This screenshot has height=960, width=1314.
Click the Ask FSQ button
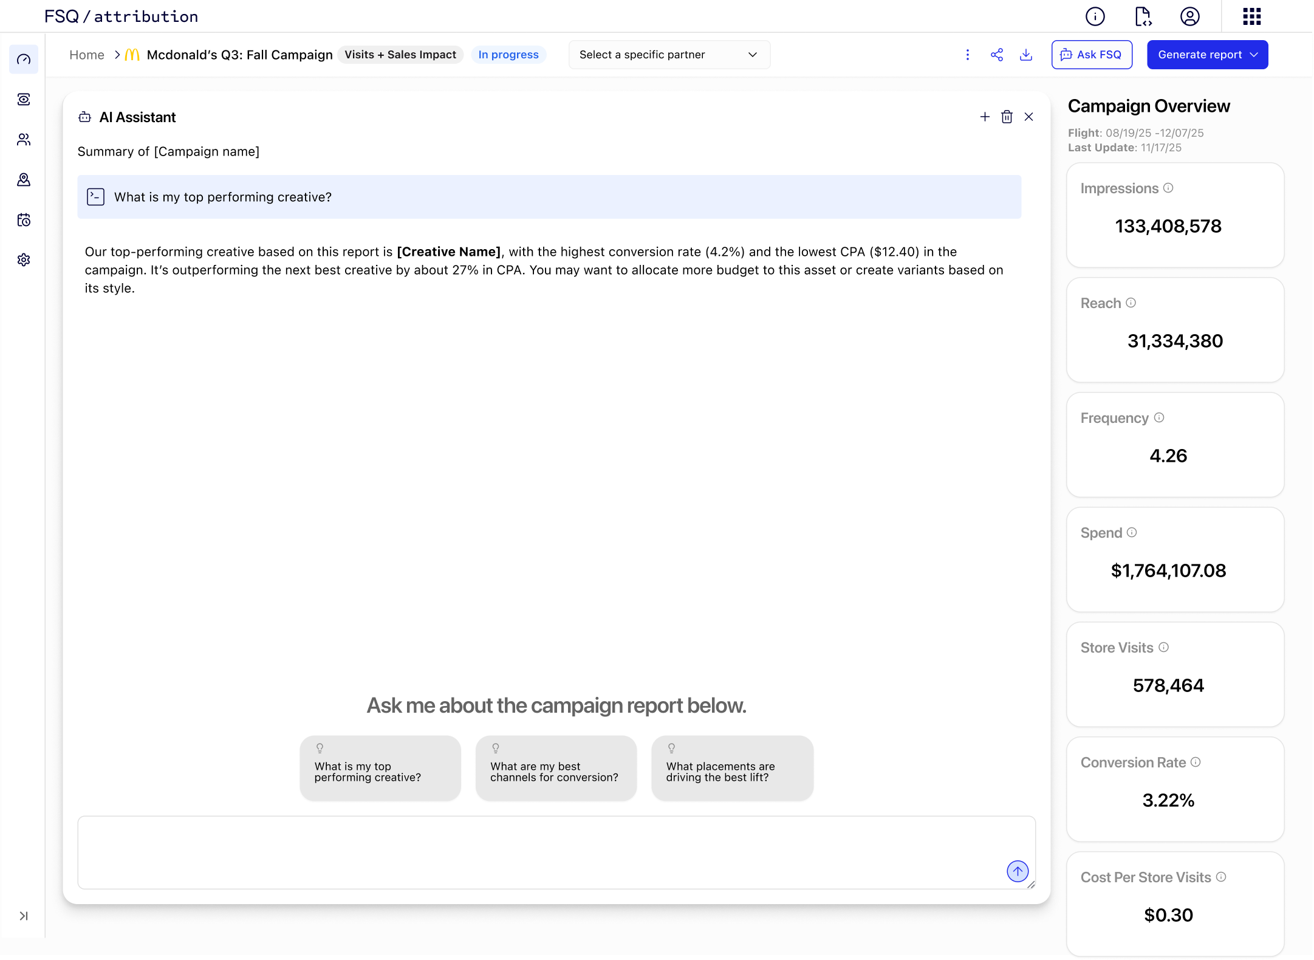(x=1092, y=55)
